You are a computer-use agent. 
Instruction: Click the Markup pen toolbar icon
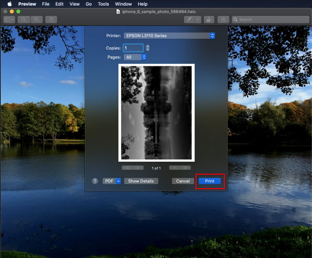[190, 20]
